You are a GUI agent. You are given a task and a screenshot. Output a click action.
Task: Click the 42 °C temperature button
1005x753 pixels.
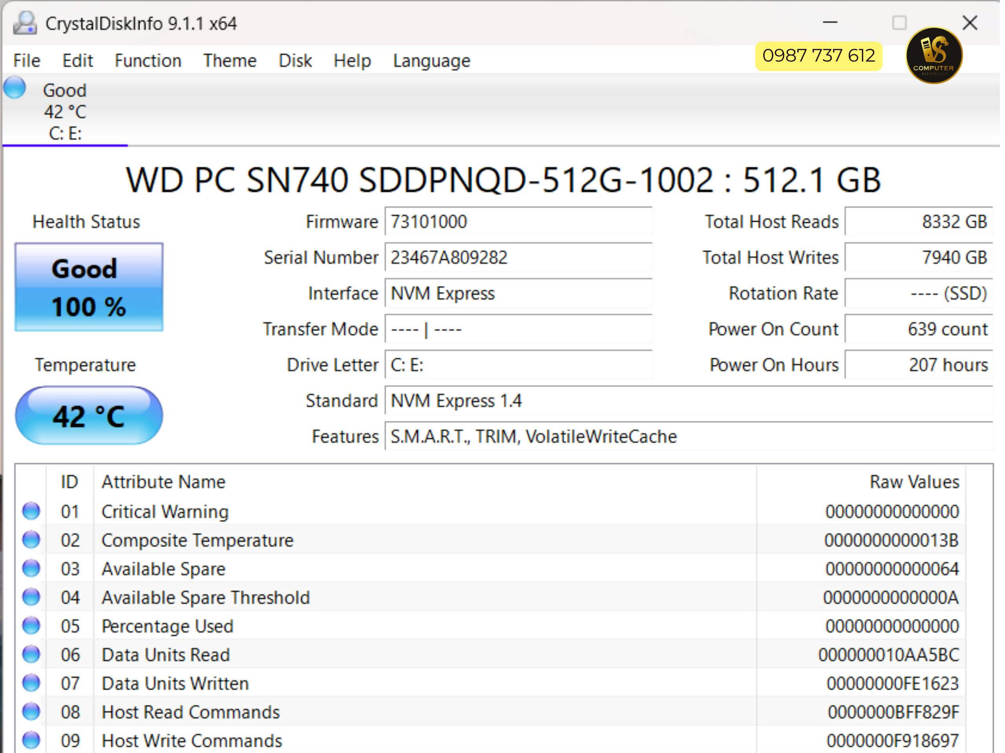[x=89, y=415]
